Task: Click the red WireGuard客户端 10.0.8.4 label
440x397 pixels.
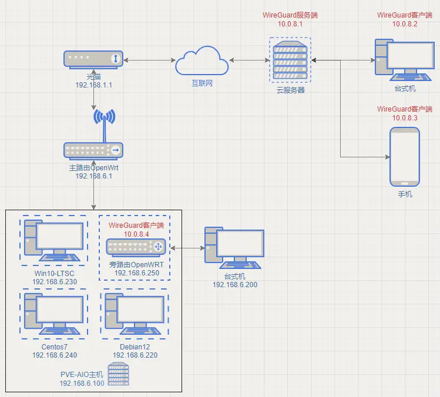Action: tap(136, 229)
